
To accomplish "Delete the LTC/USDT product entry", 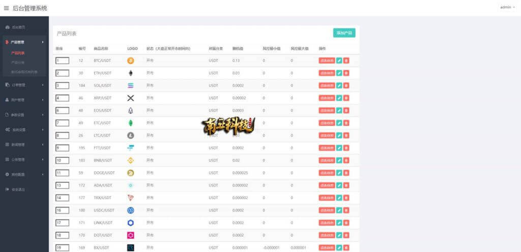I will tap(346, 135).
